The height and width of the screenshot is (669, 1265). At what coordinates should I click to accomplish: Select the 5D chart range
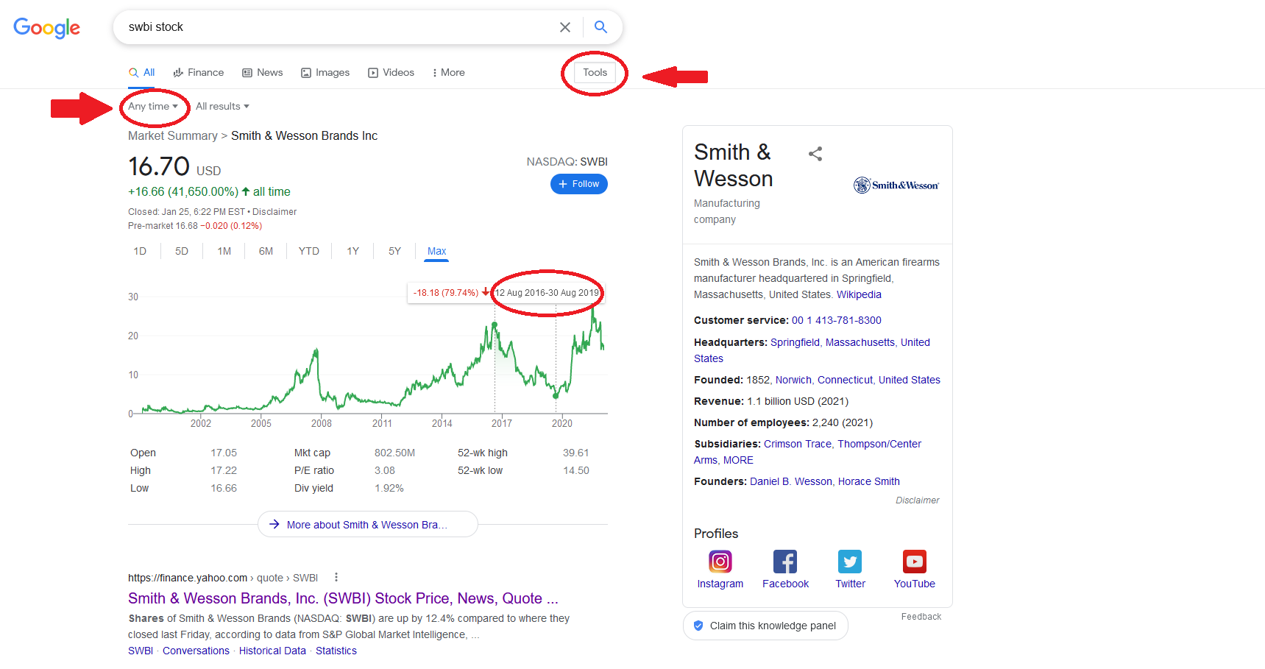(182, 251)
